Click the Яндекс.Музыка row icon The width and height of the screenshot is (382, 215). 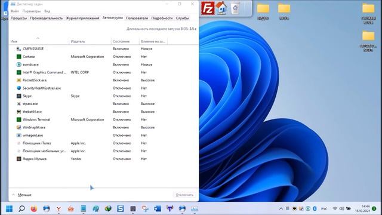(19, 159)
